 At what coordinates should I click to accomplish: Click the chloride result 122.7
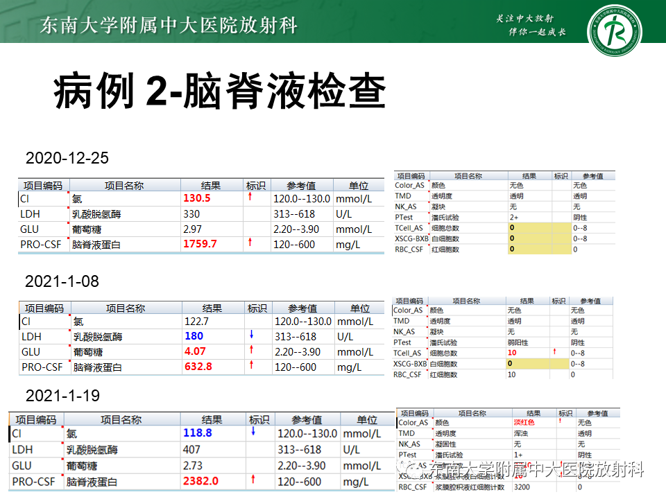click(x=196, y=321)
